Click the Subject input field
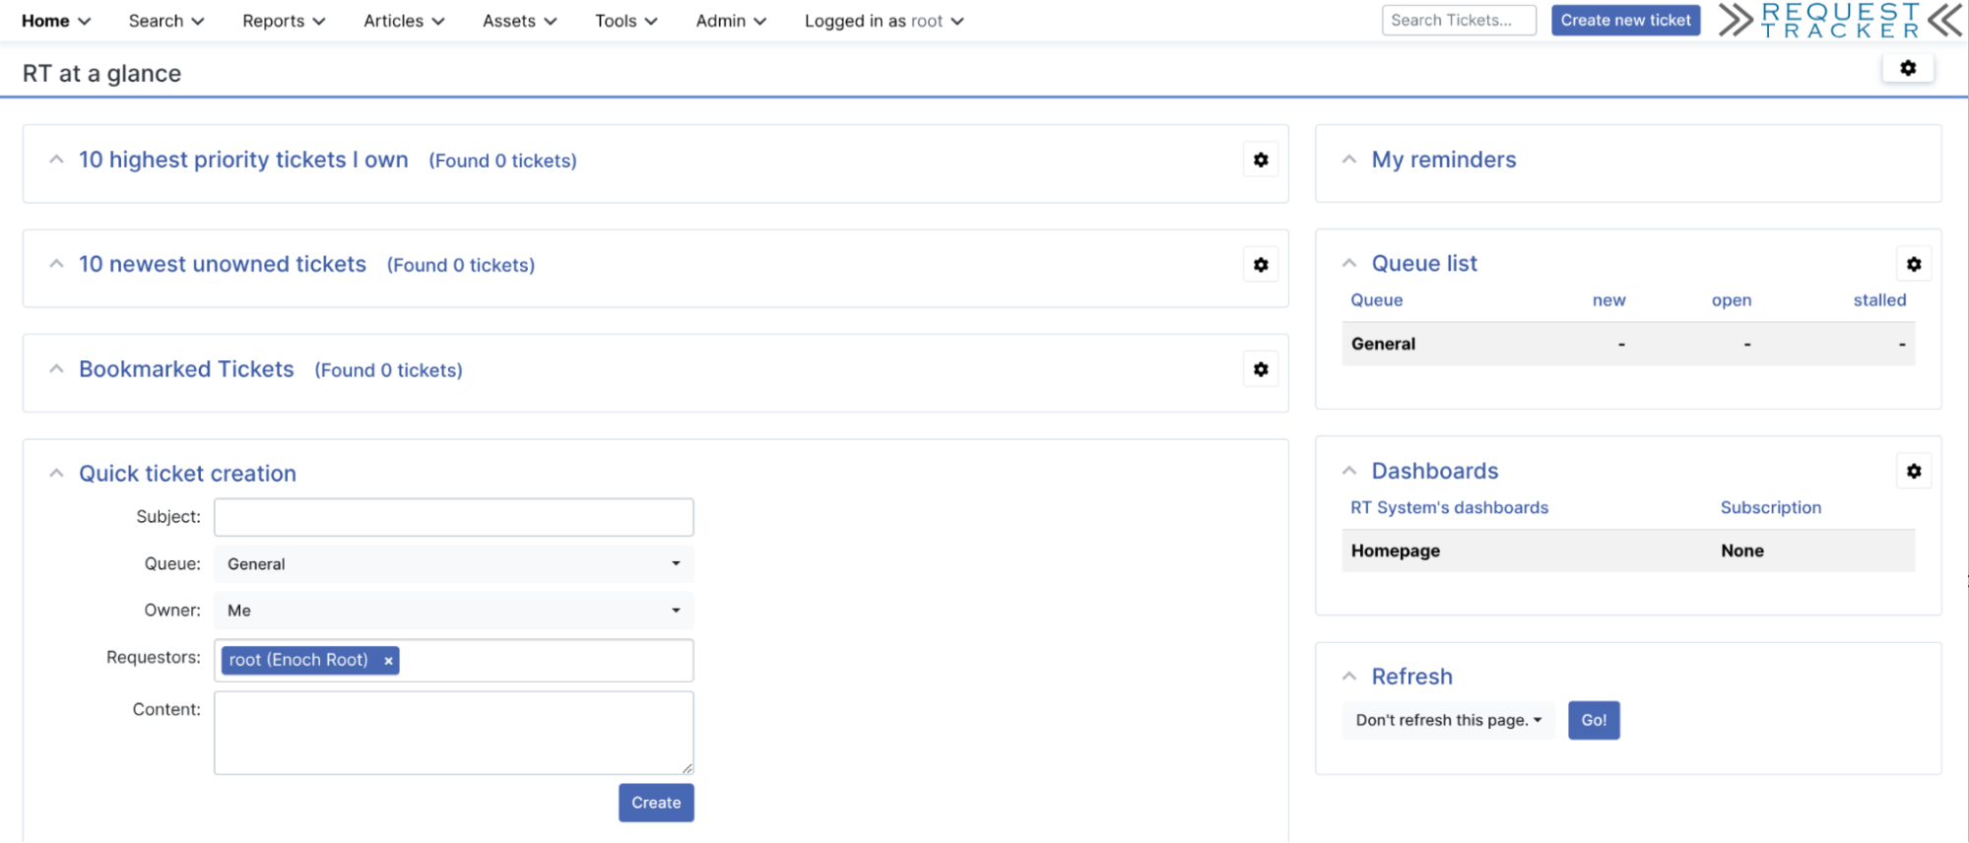This screenshot has height=843, width=1969. click(453, 517)
